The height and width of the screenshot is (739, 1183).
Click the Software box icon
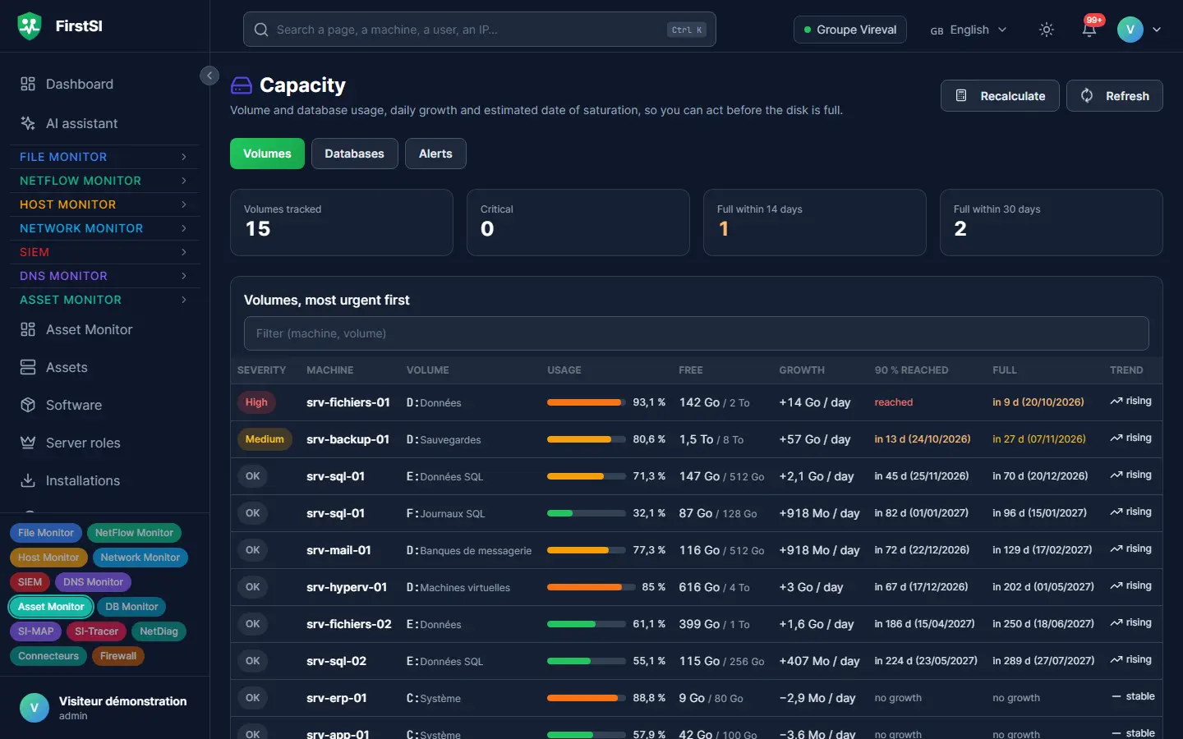[x=28, y=405]
